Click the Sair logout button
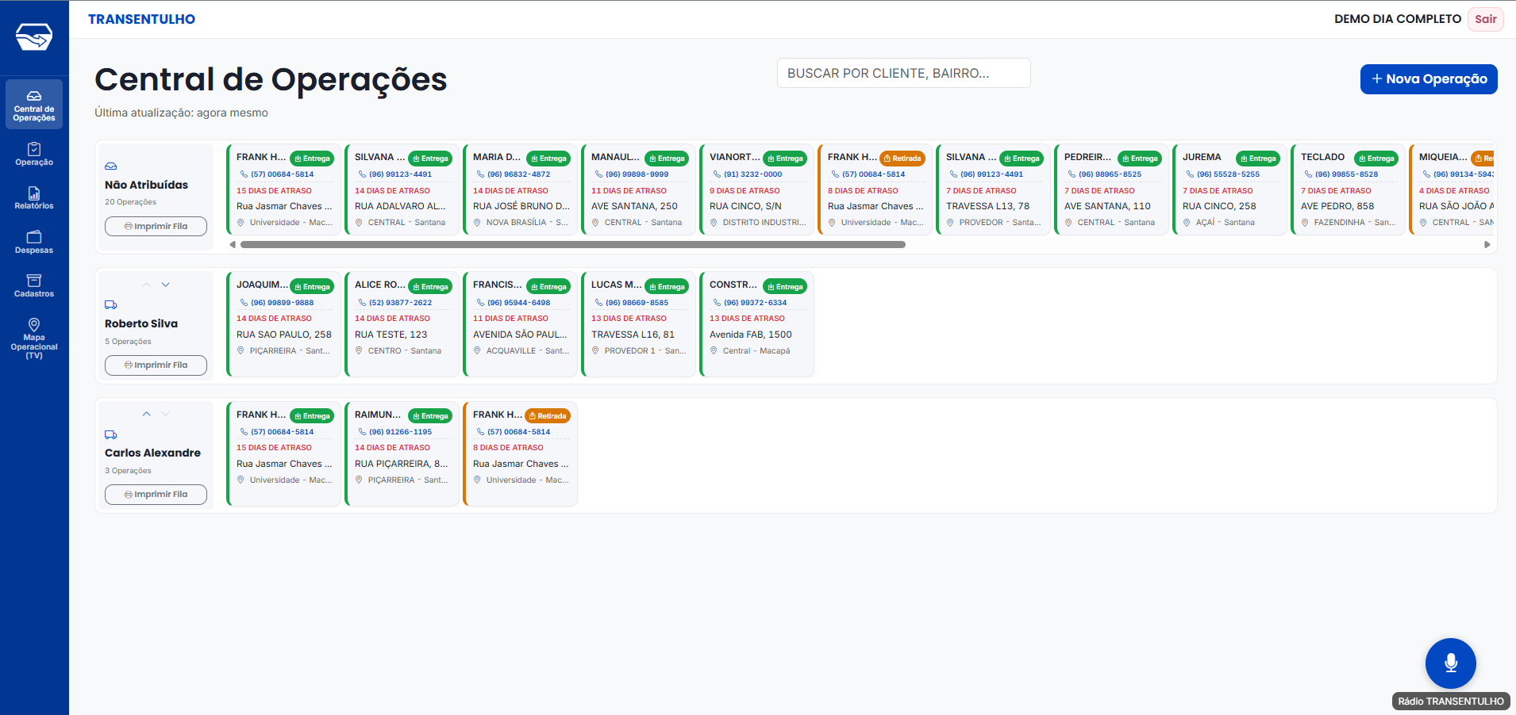The height and width of the screenshot is (715, 1516). point(1485,19)
